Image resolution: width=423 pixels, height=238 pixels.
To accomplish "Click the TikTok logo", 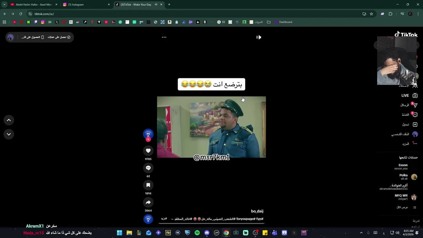I will coord(406,34).
